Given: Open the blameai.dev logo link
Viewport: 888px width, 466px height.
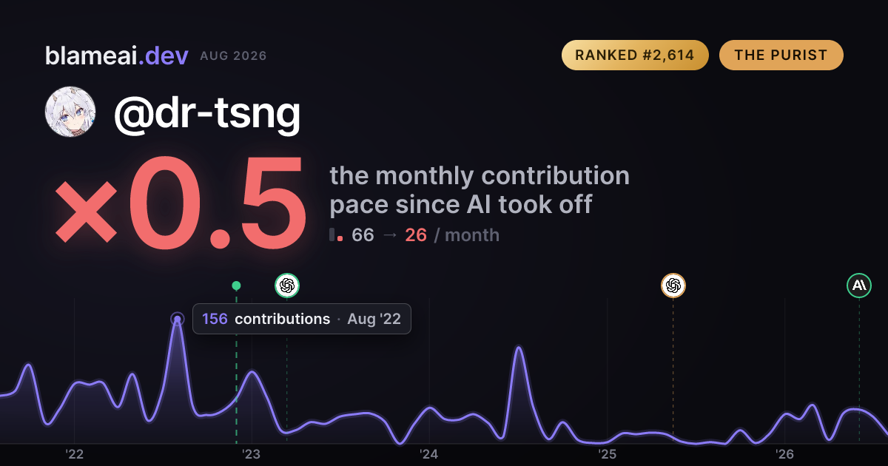Looking at the screenshot, I should coord(116,55).
